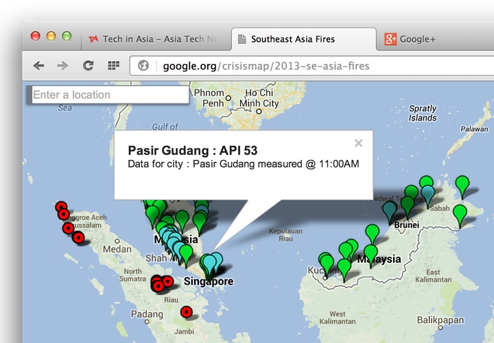Click the Jambi map label
The width and height of the screenshot is (494, 343).
click(x=185, y=331)
